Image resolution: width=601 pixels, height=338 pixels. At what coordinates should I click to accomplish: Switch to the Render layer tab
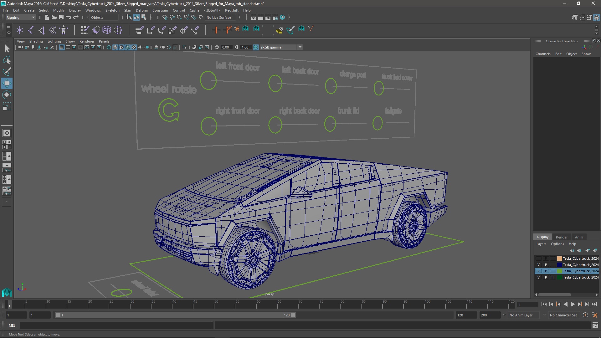[x=561, y=237]
